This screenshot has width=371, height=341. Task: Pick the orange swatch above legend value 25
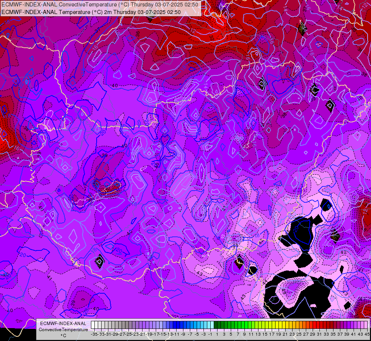[x=297, y=325]
